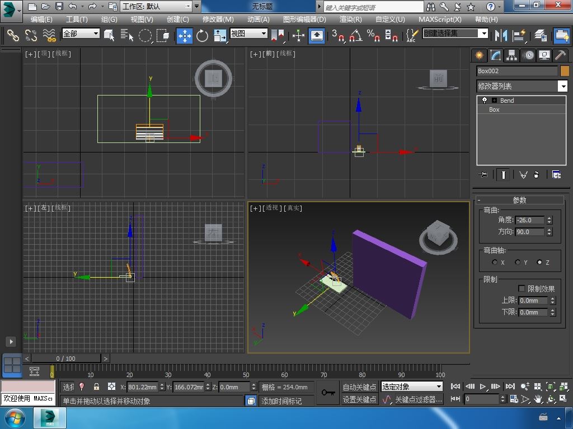The height and width of the screenshot is (429, 573).
Task: Switch to Hierarchy command panel tab
Action: pyautogui.click(x=511, y=55)
